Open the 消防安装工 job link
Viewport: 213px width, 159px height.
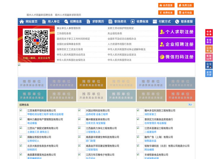(x=150, y=114)
